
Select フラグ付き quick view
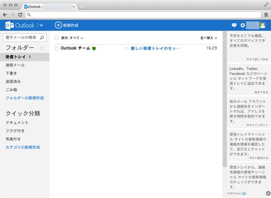tap(15, 131)
